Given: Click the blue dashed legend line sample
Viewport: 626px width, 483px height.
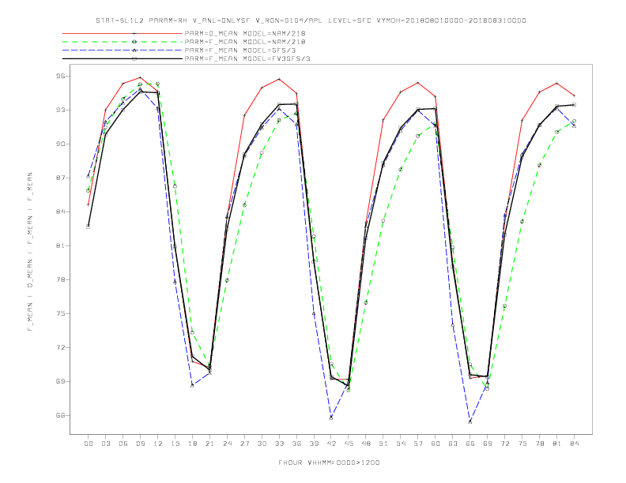Looking at the screenshot, I should pos(123,51).
